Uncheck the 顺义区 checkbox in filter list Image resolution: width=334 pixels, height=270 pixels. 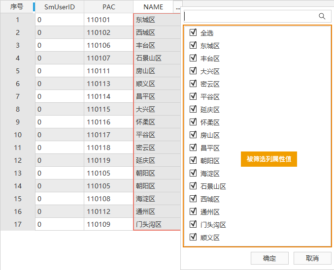point(193,238)
